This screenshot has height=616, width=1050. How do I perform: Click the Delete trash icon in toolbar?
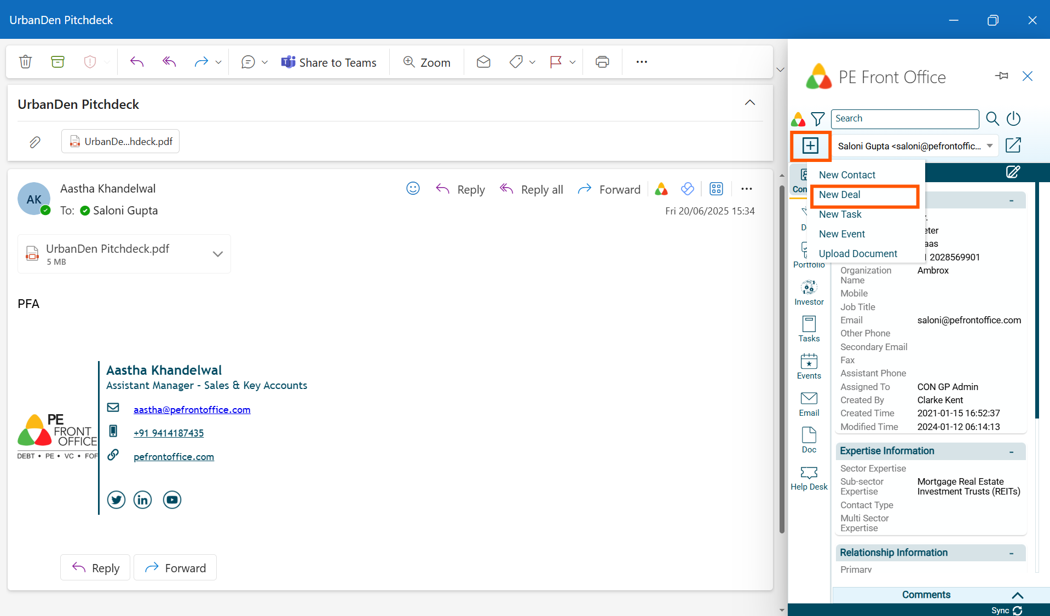25,62
